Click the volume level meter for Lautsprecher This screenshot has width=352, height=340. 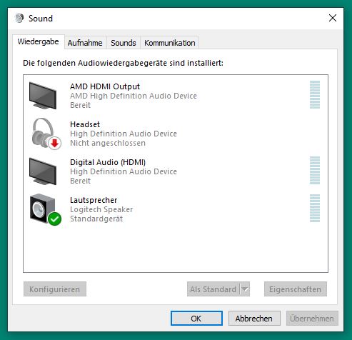coord(315,208)
